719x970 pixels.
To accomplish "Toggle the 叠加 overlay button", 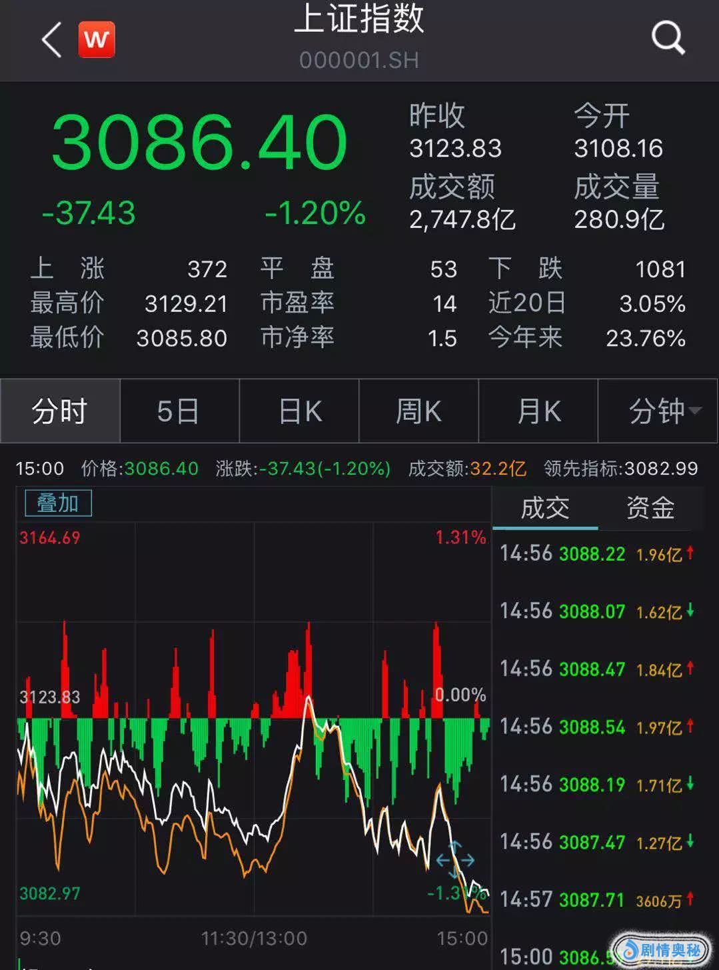I will click(58, 503).
